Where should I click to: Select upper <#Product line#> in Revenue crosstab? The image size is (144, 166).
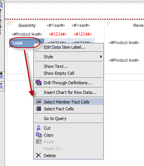pos(124,43)
